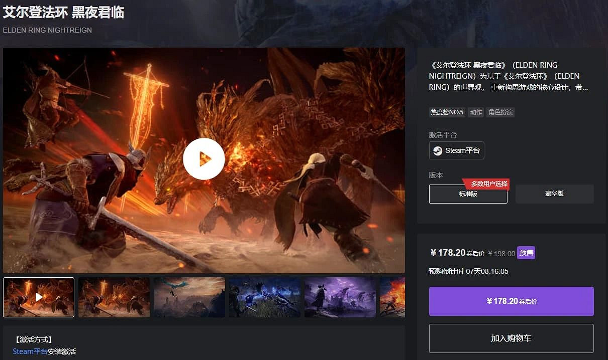
Task: Open the second screenshot thumbnail
Action: pyautogui.click(x=114, y=297)
